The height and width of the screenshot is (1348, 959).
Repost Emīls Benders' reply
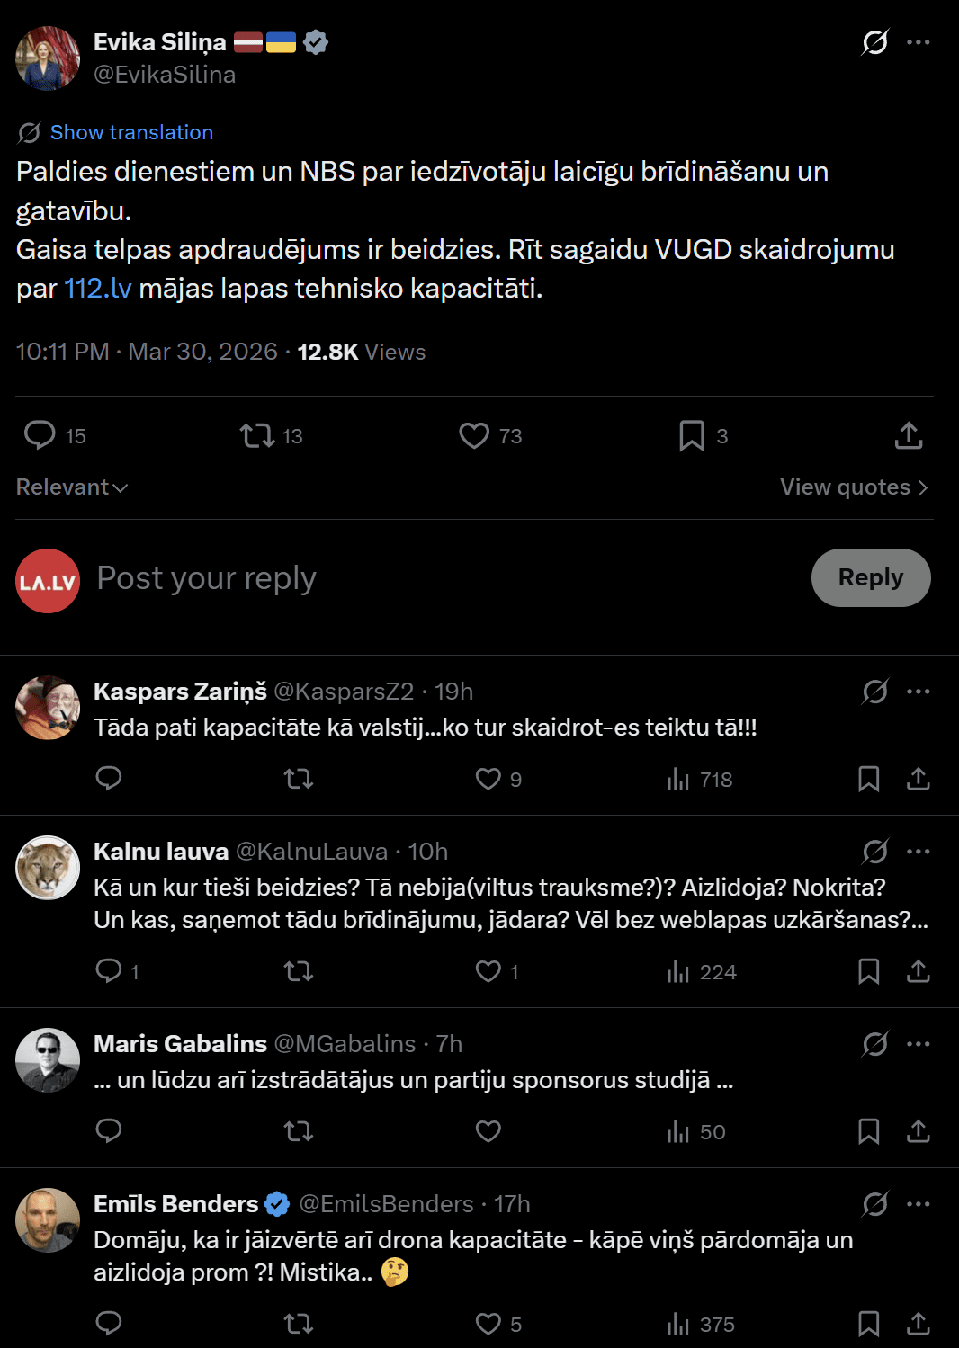299,1324
